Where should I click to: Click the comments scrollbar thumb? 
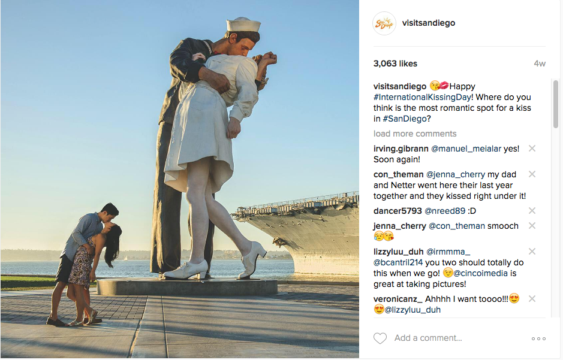pos(555,104)
